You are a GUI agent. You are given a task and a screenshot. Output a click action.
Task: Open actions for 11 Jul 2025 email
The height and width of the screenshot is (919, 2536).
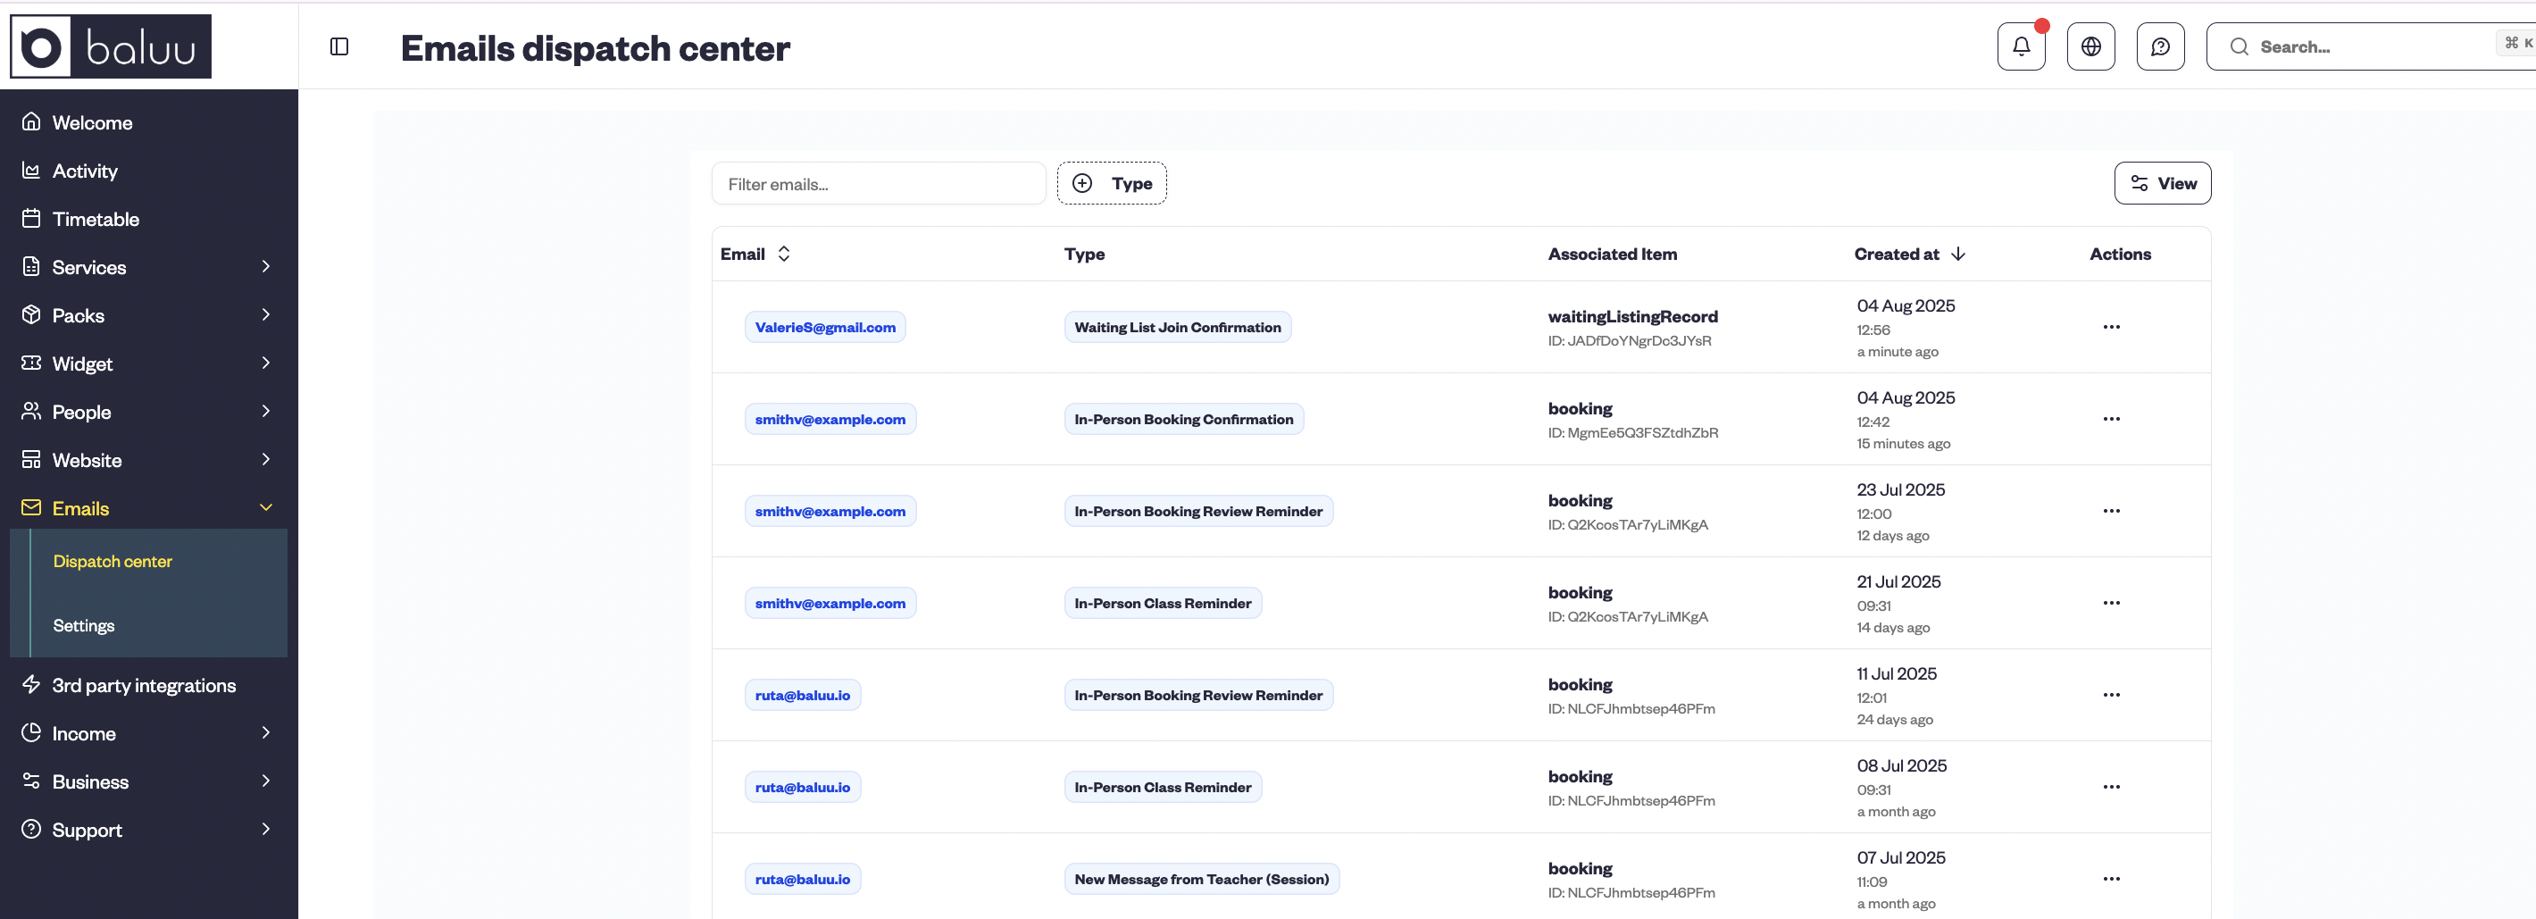2112,695
